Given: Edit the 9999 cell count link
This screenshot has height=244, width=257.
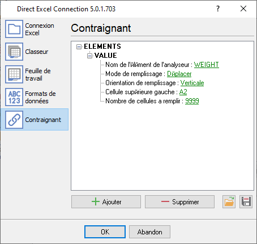Looking at the screenshot, I should coord(192,101).
